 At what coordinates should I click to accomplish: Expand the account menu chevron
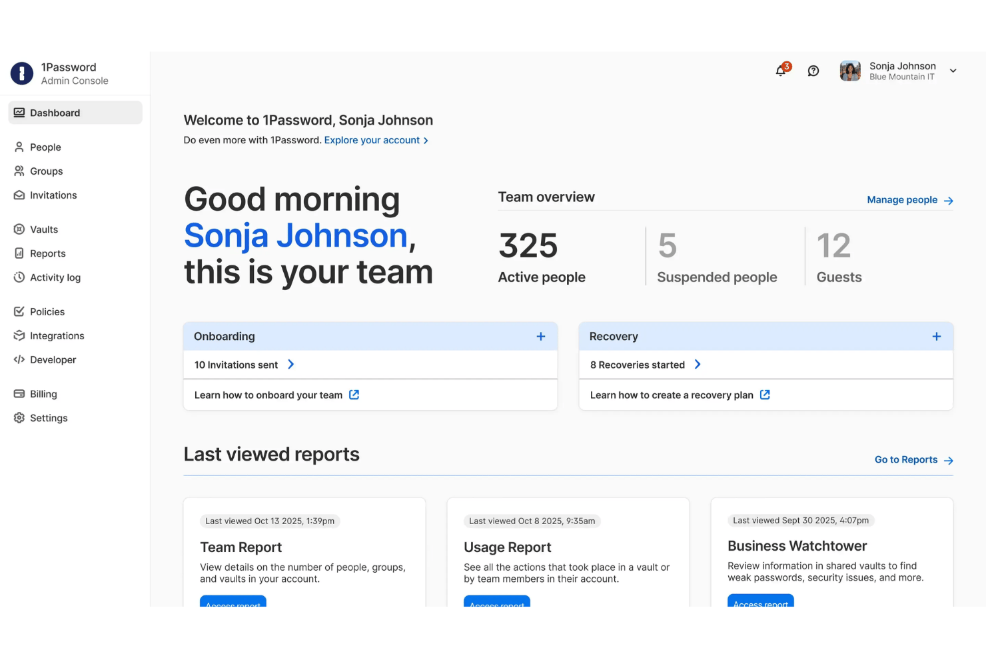(953, 71)
